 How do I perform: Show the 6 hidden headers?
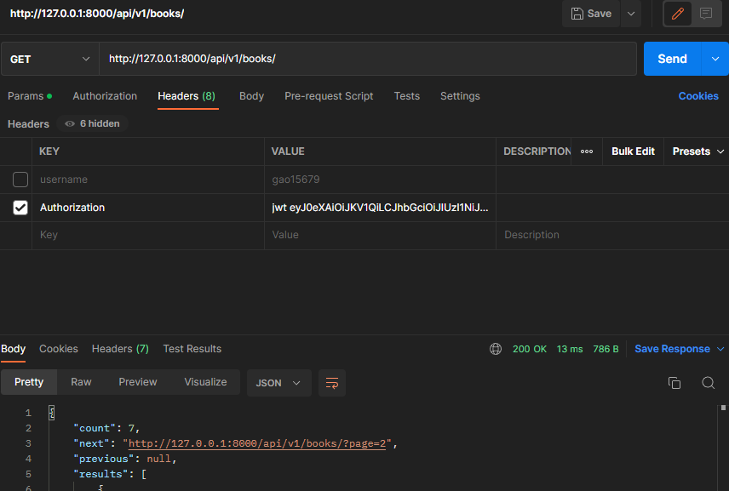(x=92, y=123)
